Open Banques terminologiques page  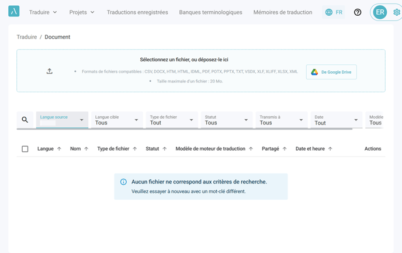[210, 12]
